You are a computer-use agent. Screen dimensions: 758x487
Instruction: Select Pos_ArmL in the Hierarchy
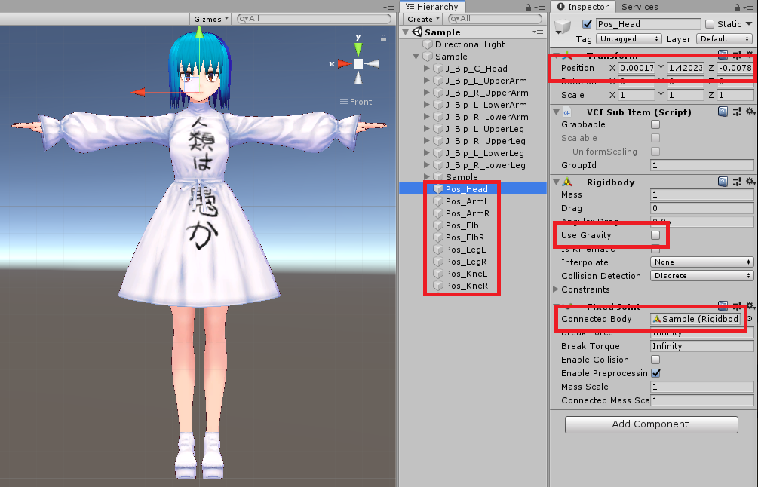tap(467, 201)
